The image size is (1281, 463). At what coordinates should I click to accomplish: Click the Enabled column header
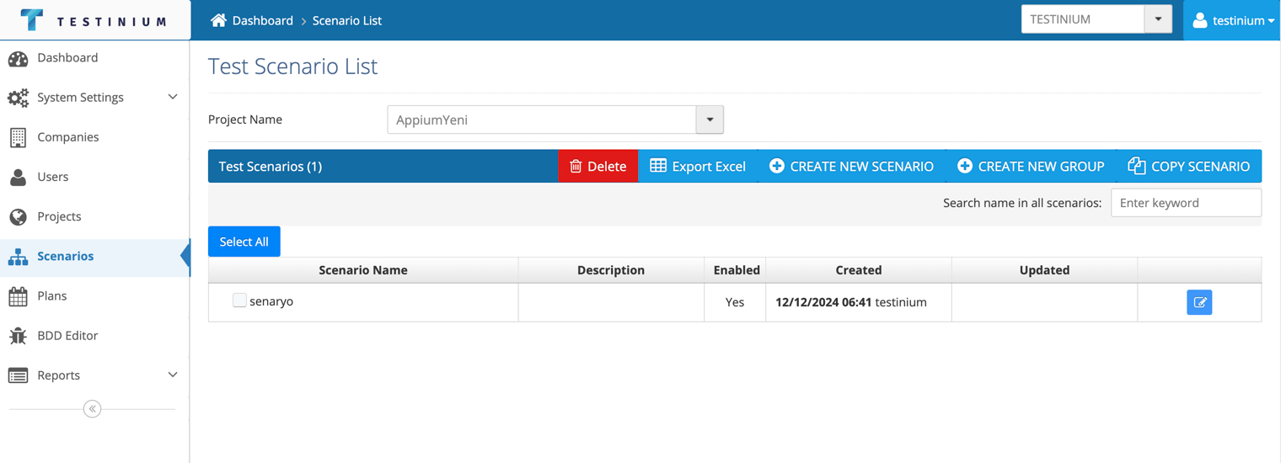737,270
